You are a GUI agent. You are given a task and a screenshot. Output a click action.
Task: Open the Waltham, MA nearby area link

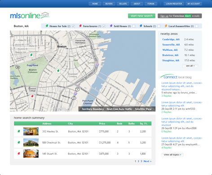click(x=170, y=50)
